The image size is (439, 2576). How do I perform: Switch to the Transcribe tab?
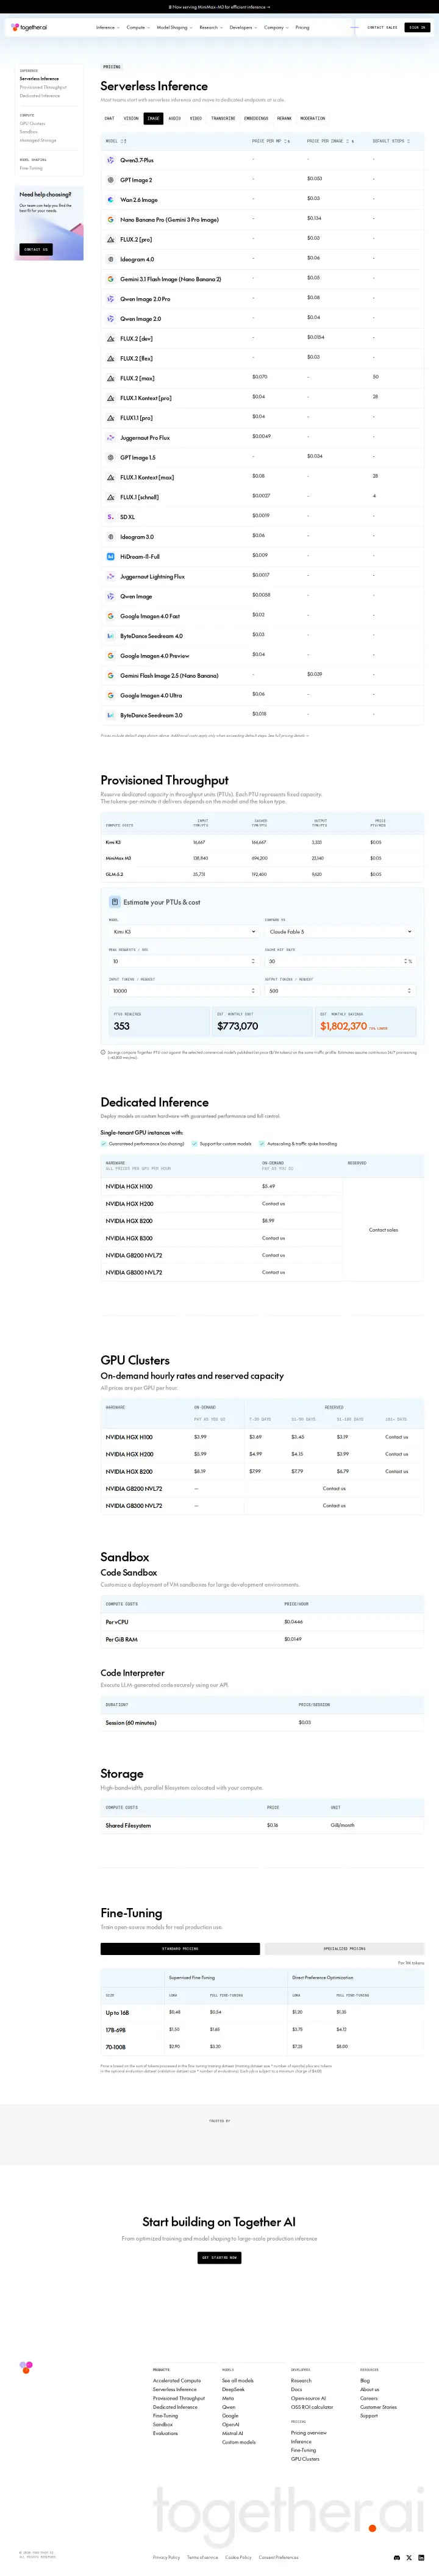[x=223, y=118]
